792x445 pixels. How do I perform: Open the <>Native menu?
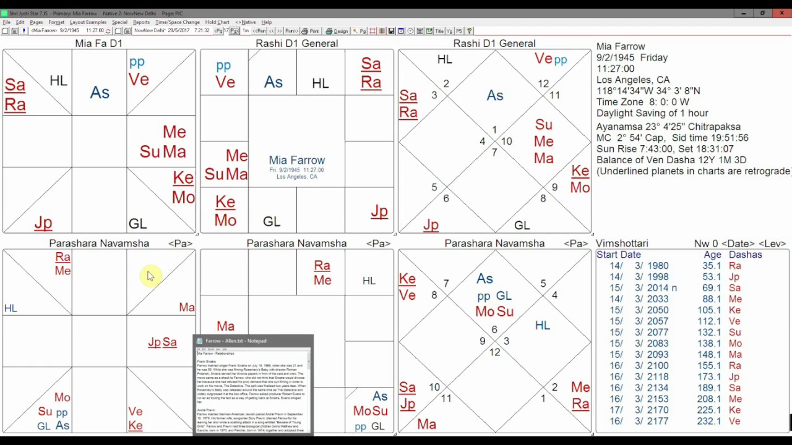click(246, 22)
